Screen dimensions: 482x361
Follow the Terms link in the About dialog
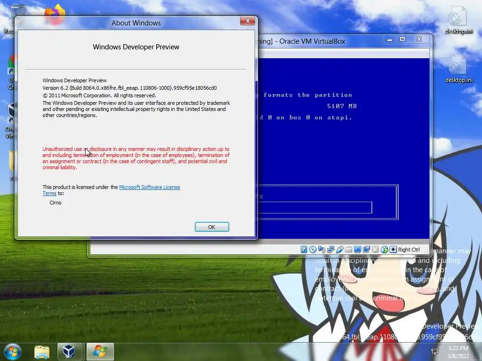click(49, 193)
